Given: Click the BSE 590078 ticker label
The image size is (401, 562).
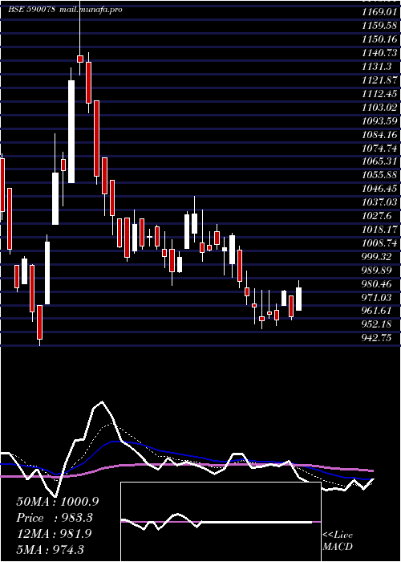Looking at the screenshot, I should point(31,10).
